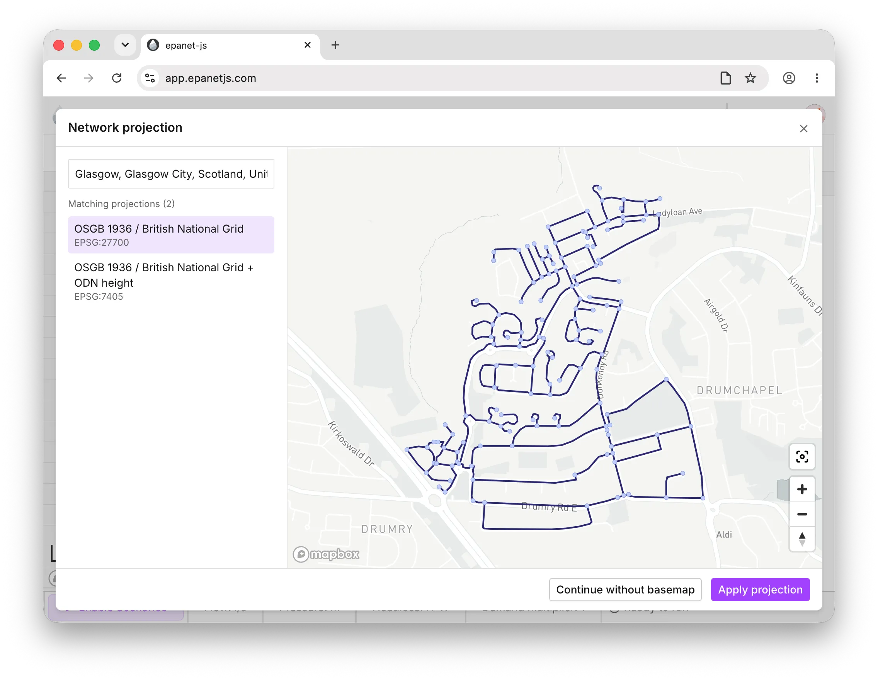Close the Network projection dialog
This screenshot has width=878, height=680.
[803, 129]
